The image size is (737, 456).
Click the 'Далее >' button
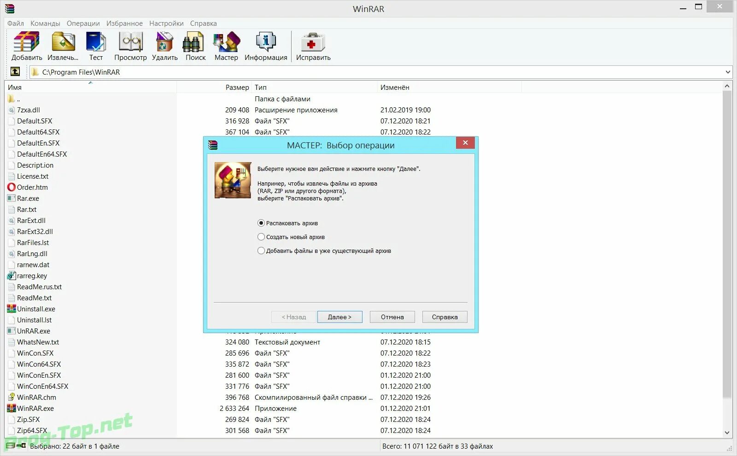[339, 317]
